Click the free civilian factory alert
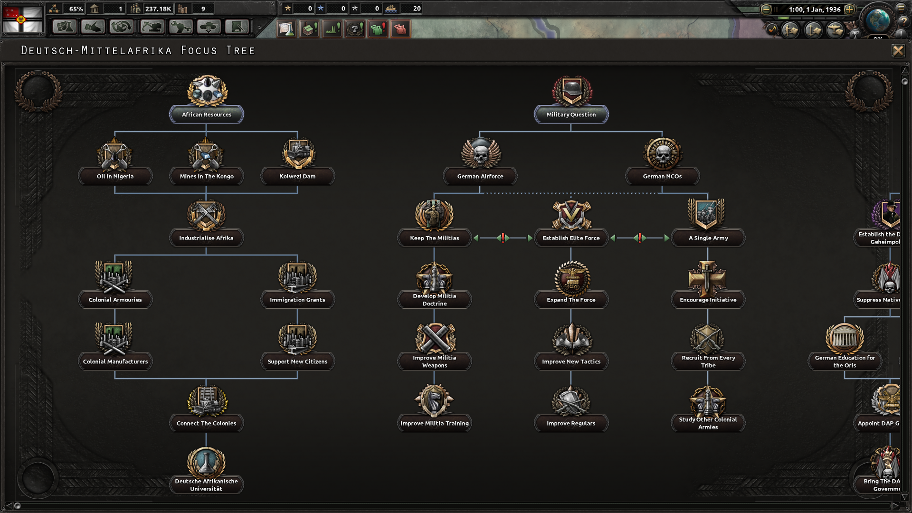Image resolution: width=912 pixels, height=513 pixels. [309, 29]
